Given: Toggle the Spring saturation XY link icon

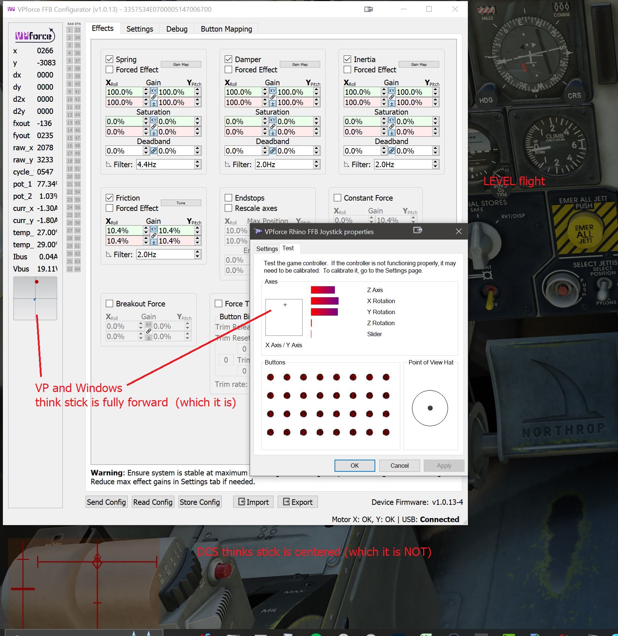Looking at the screenshot, I should (x=154, y=120).
